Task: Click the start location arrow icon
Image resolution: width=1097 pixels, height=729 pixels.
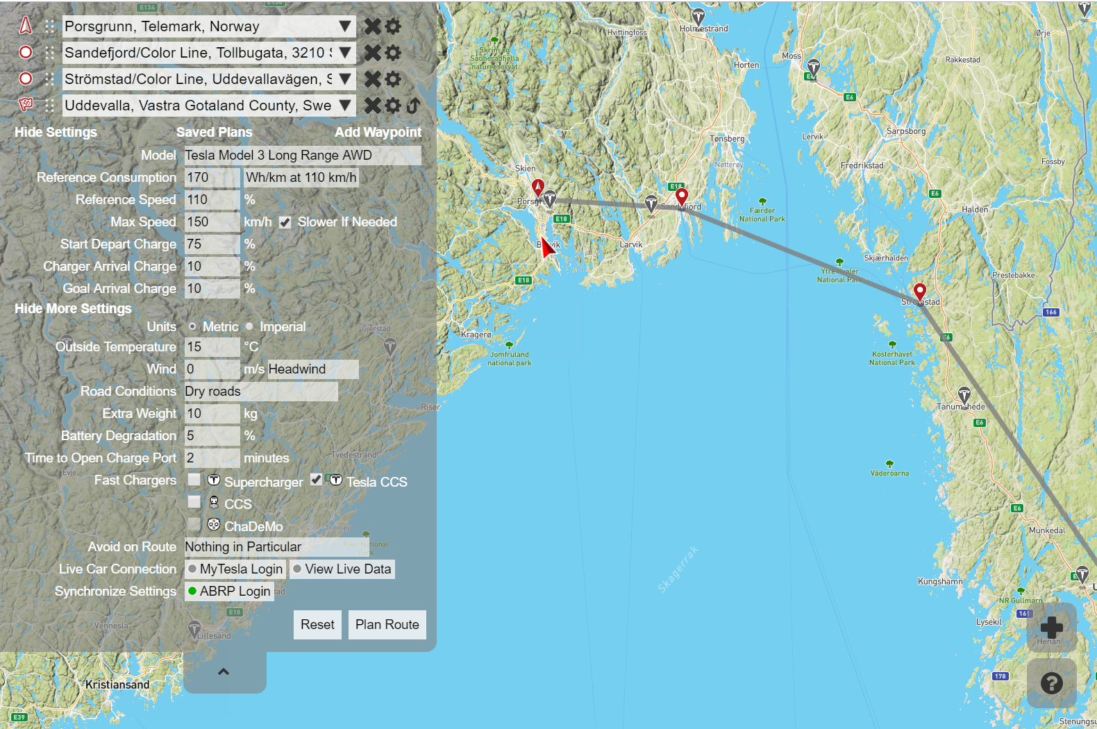Action: coord(26,26)
